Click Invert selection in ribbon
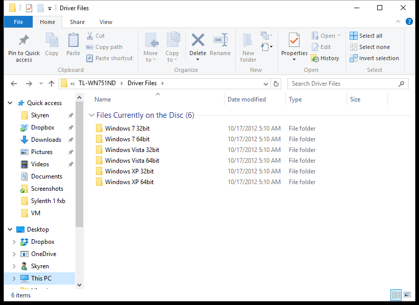The height and width of the screenshot is (305, 419). 354,58
